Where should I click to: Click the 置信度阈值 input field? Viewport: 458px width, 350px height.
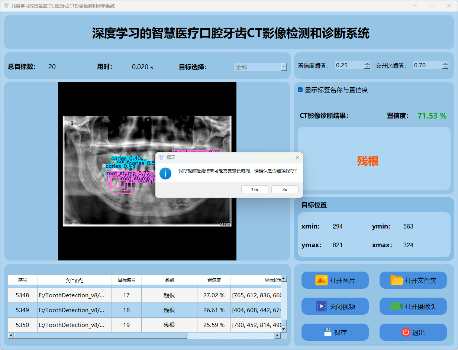(349, 65)
